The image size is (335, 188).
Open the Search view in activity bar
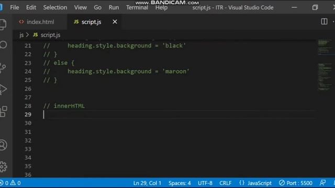tap(3, 45)
